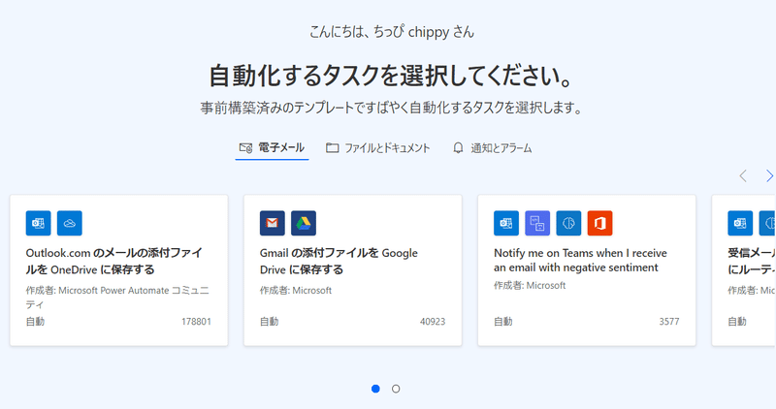This screenshot has width=776, height=409.
Task: Switch to the 電子メール tab
Action: (272, 148)
